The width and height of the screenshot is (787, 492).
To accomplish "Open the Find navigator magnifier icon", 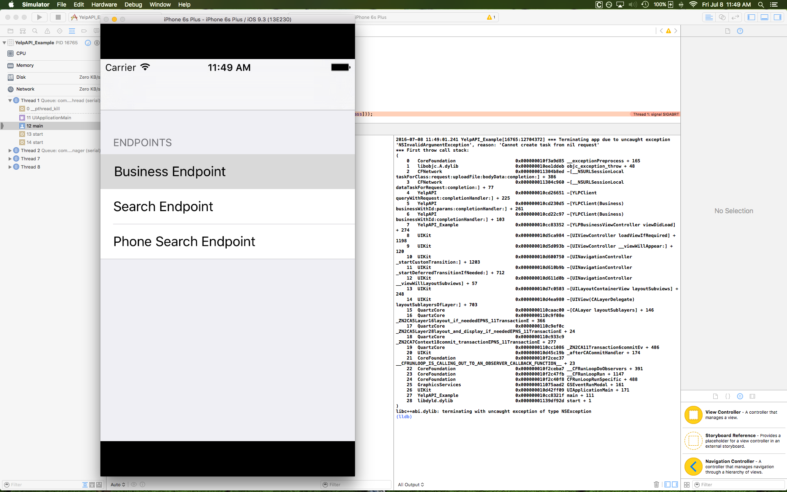I will click(x=35, y=31).
